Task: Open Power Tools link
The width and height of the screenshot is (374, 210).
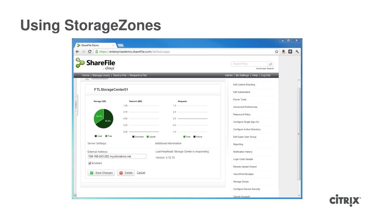Action: (240, 100)
